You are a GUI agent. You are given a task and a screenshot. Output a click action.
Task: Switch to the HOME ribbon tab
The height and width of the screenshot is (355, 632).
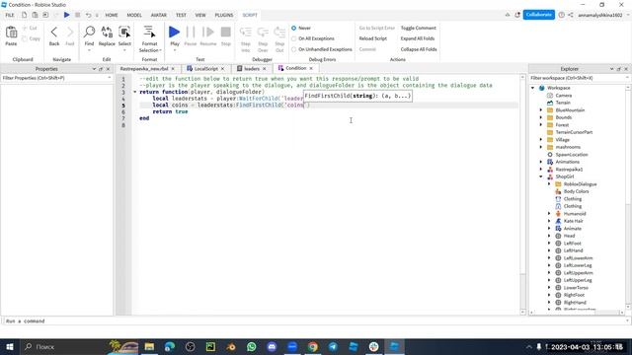tap(112, 15)
